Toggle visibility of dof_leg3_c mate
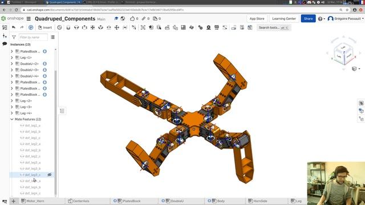 (50, 175)
